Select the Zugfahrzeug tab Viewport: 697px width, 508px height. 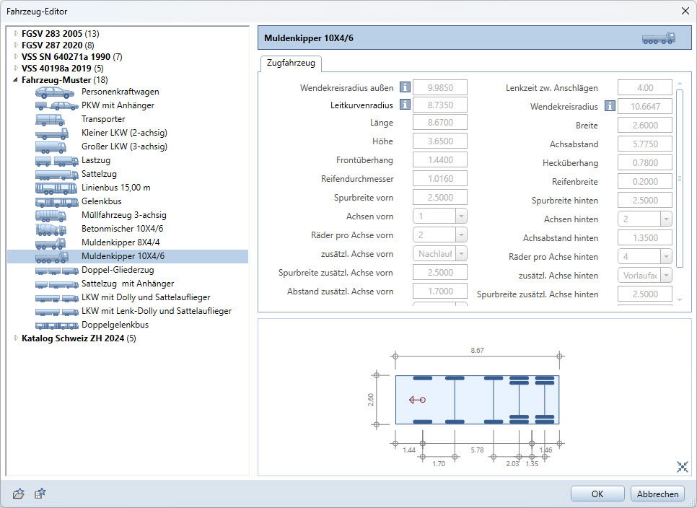click(x=291, y=63)
